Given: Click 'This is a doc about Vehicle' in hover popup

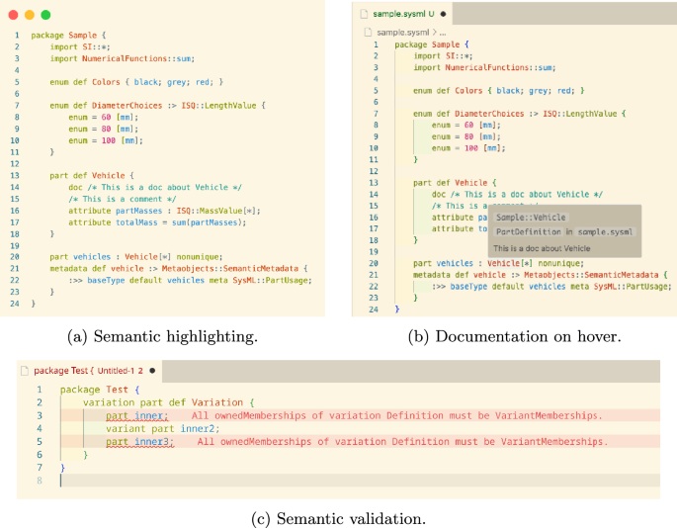Looking at the screenshot, I should [541, 248].
